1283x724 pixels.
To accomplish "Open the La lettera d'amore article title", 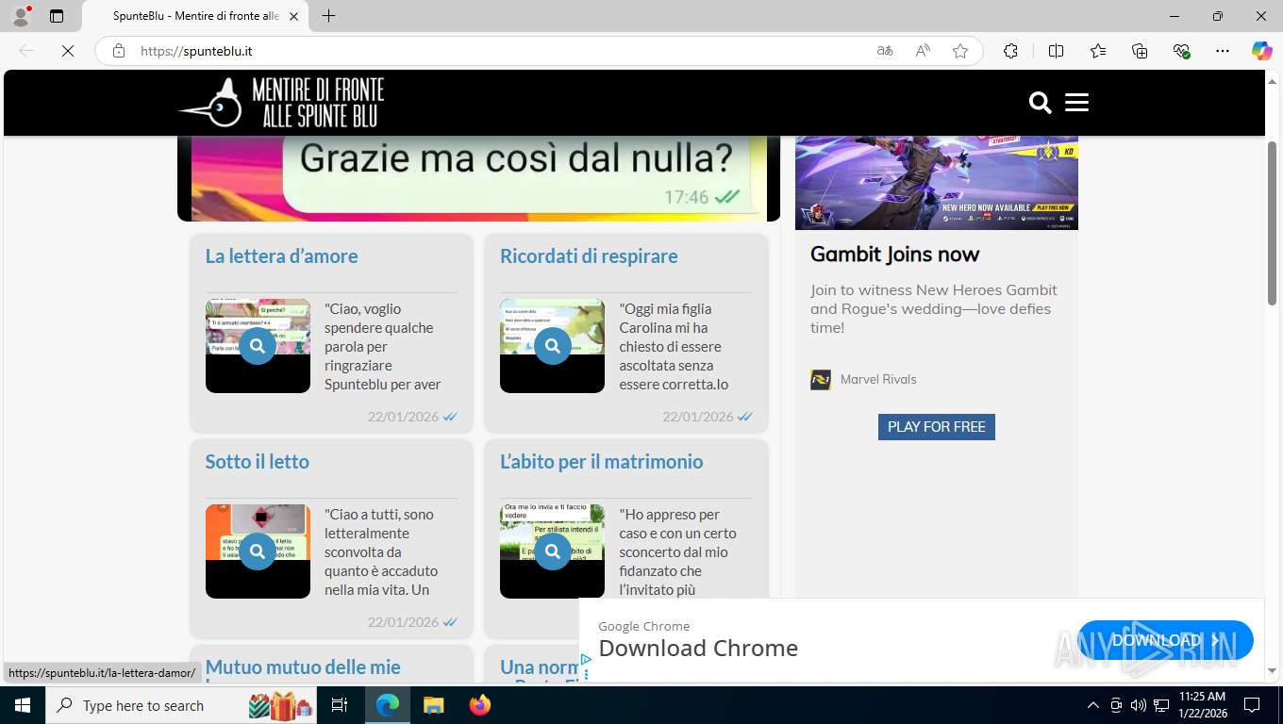I will (281, 256).
